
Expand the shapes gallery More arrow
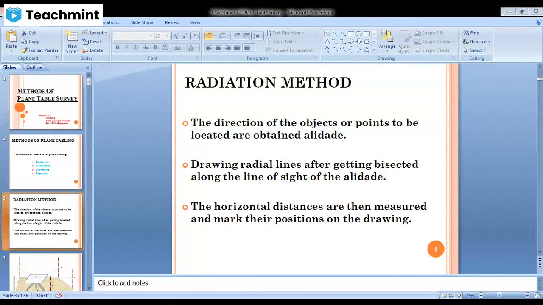pyautogui.click(x=374, y=50)
